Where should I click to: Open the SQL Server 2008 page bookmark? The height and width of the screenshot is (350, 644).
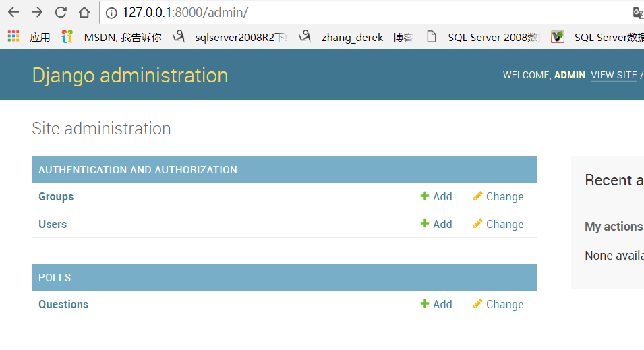coord(484,37)
